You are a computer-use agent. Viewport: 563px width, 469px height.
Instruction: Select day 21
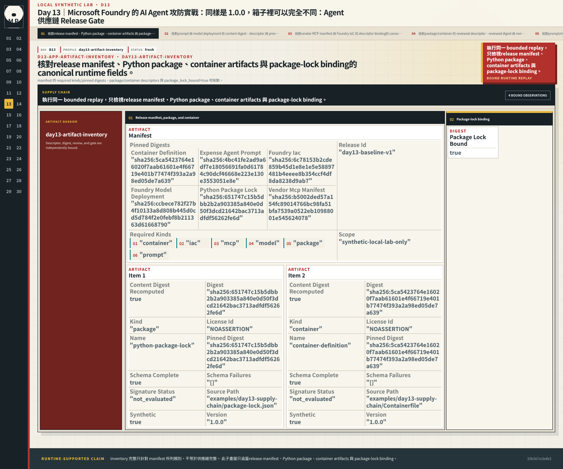click(9, 148)
